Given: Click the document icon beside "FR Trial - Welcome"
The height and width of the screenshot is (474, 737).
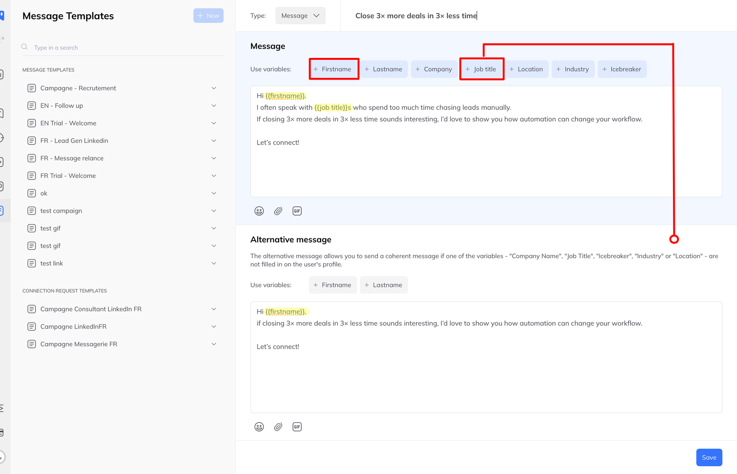Looking at the screenshot, I should pyautogui.click(x=32, y=176).
